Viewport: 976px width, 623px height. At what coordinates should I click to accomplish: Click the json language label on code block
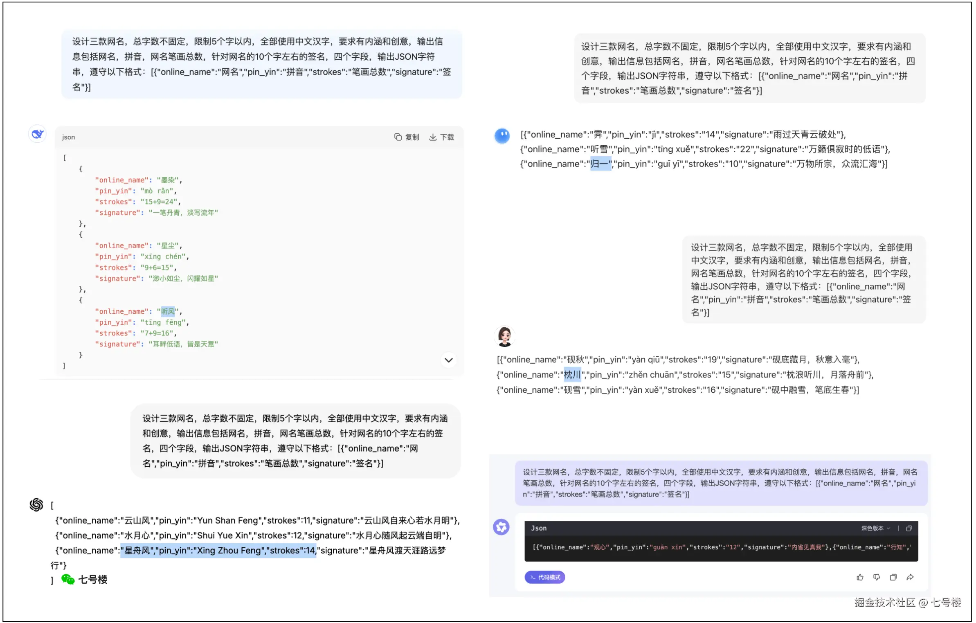(x=68, y=137)
